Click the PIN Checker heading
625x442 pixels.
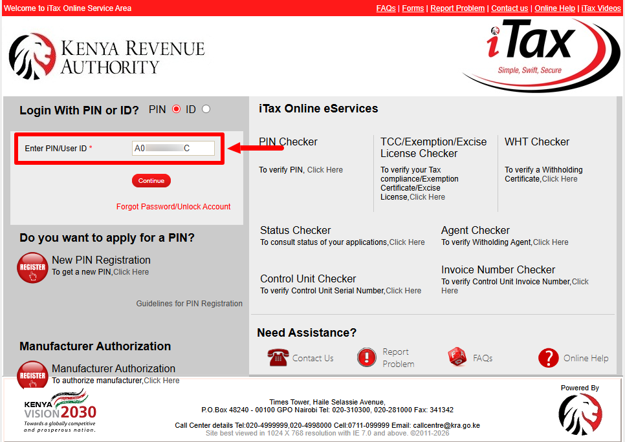(288, 142)
